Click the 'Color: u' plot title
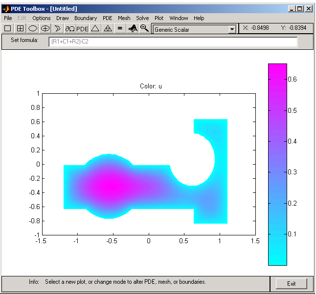Viewport: 316px width, 294px height. click(x=151, y=86)
